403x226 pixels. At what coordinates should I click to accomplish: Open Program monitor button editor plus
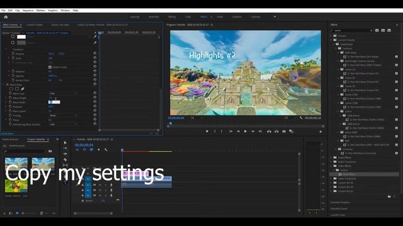click(321, 132)
